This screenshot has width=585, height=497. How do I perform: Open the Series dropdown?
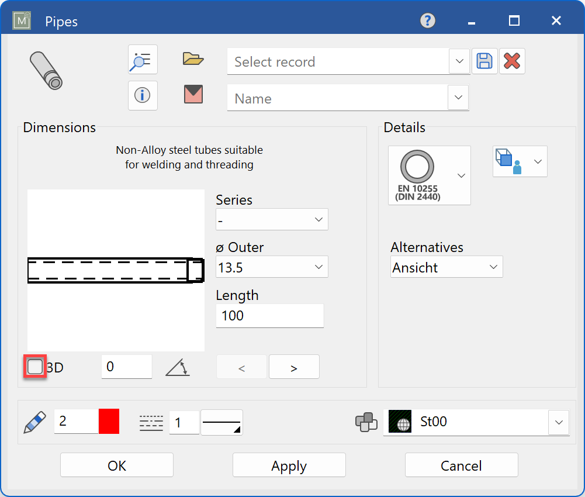(x=272, y=220)
